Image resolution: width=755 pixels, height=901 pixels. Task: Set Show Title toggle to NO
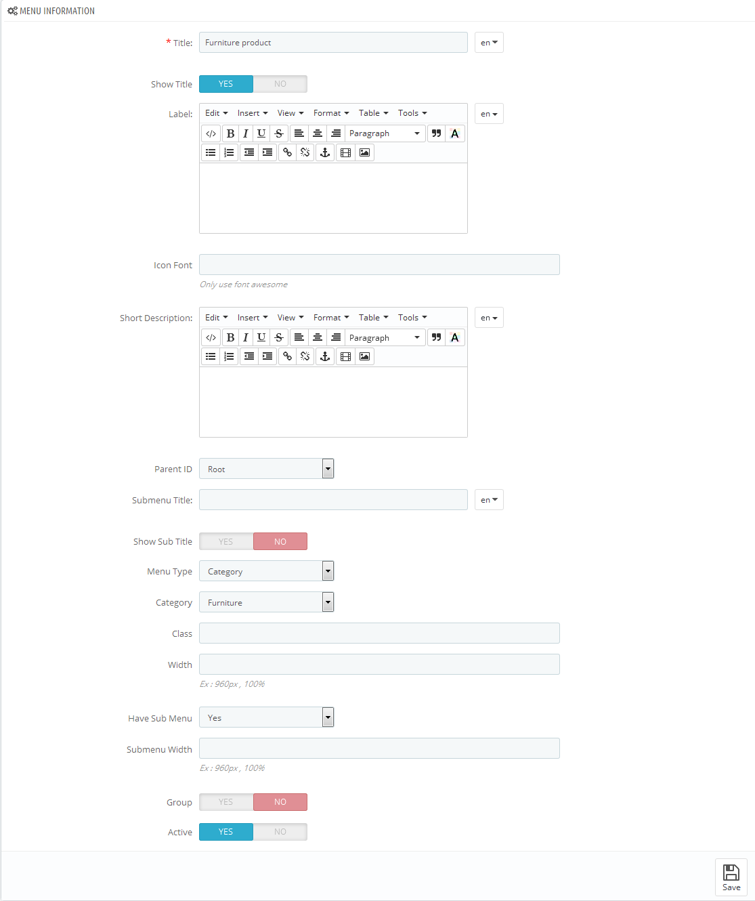point(280,84)
